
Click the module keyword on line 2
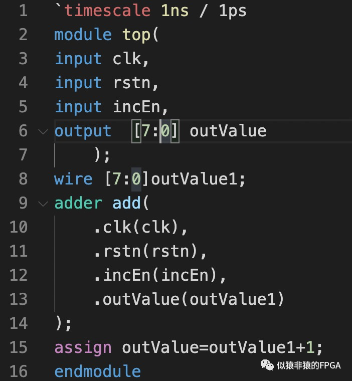point(83,34)
